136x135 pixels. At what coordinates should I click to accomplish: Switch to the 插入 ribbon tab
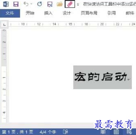(48, 13)
